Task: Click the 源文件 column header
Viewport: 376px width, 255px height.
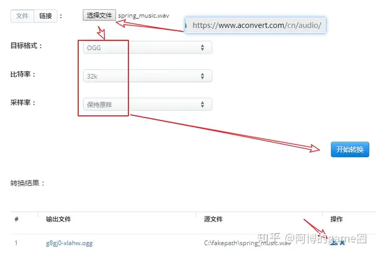Action: (x=213, y=219)
